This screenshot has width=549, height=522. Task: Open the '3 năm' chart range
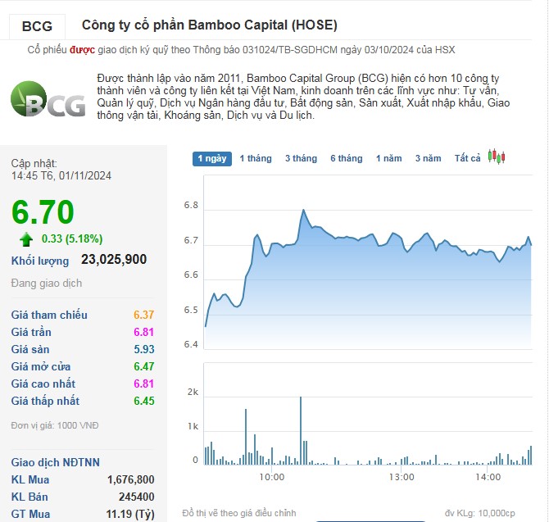click(428, 158)
